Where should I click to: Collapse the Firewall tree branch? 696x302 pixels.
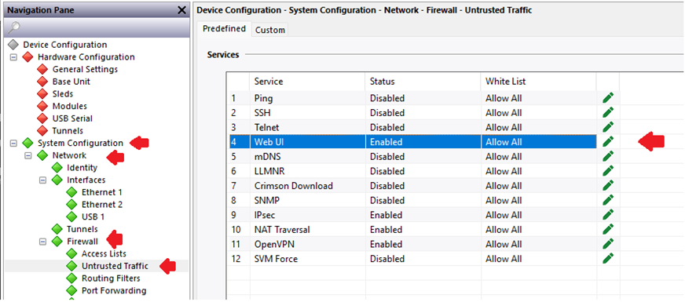pos(43,242)
